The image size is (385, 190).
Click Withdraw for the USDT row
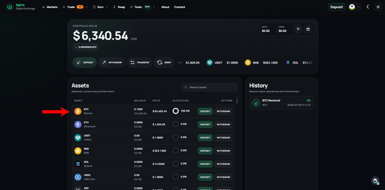click(x=223, y=138)
